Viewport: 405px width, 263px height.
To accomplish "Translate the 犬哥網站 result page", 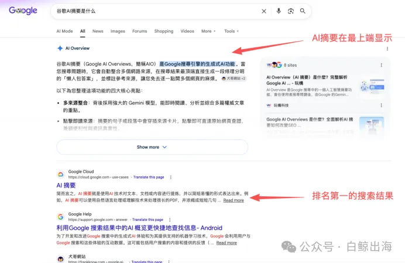I will pyautogui.click(x=147, y=261).
